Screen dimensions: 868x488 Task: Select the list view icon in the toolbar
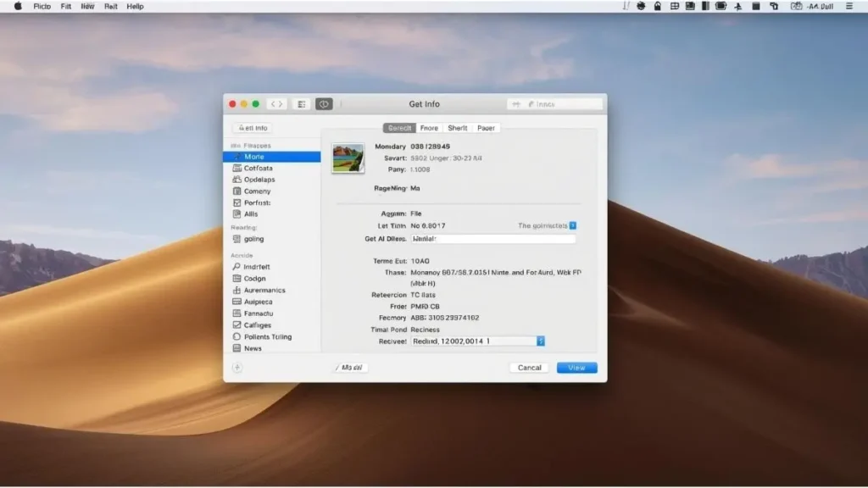tap(301, 103)
